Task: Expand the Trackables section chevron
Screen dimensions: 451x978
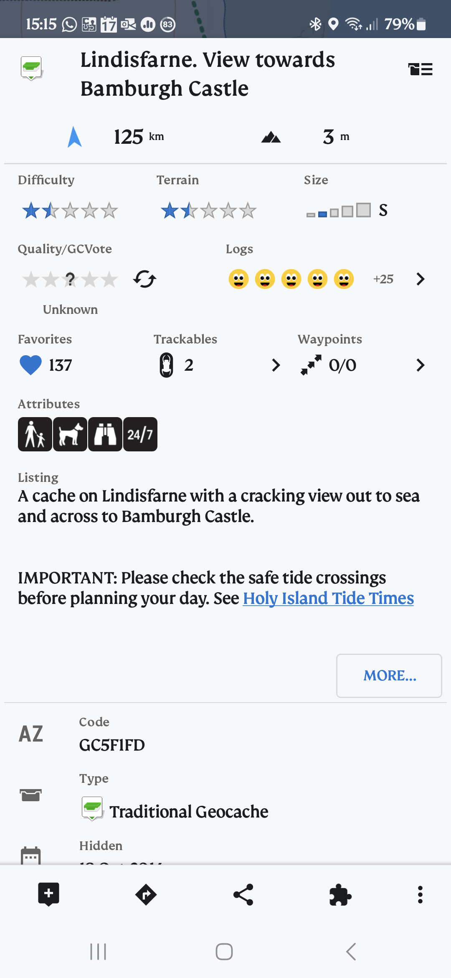Action: [x=276, y=365]
